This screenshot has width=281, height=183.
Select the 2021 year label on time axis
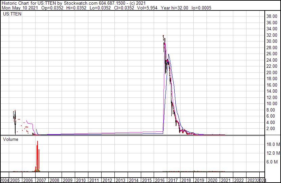point(225,180)
